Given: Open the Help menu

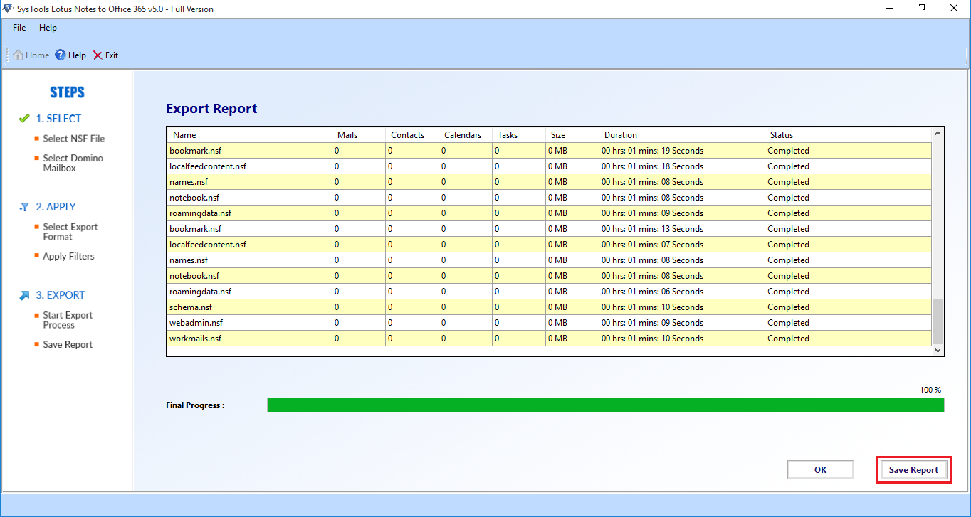Looking at the screenshot, I should [48, 28].
